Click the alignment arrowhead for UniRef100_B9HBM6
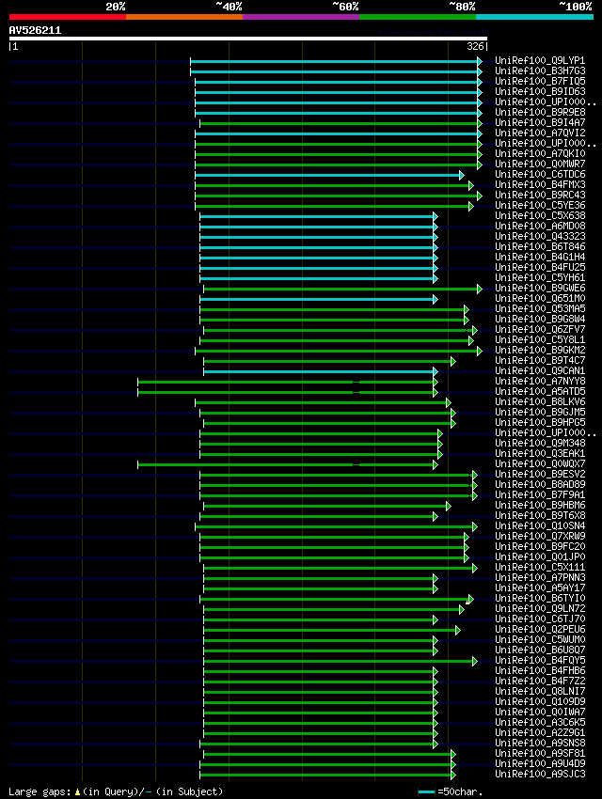This screenshot has height=799, width=602. [449, 506]
